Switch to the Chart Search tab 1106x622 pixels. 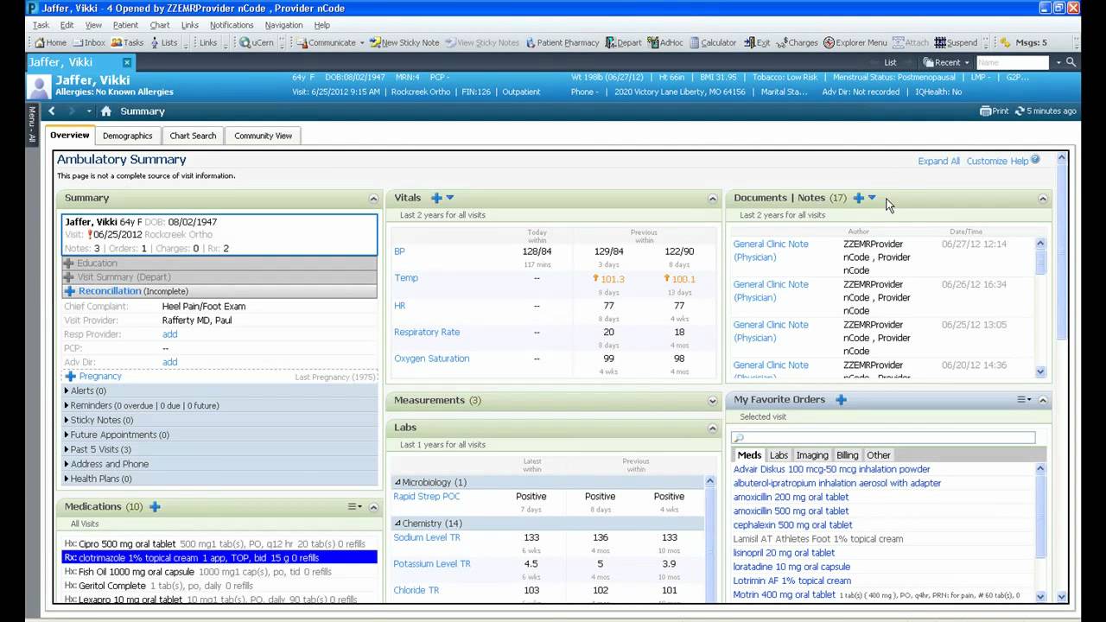pyautogui.click(x=193, y=136)
